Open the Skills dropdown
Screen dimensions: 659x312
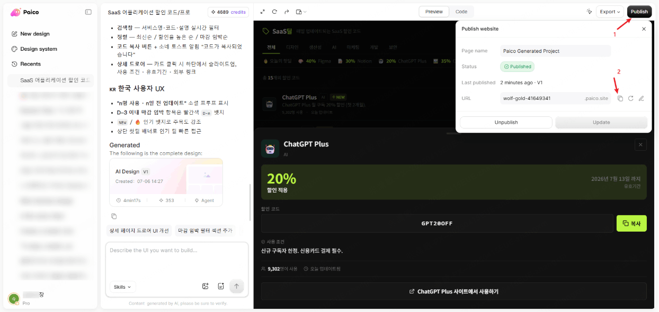[x=123, y=287]
